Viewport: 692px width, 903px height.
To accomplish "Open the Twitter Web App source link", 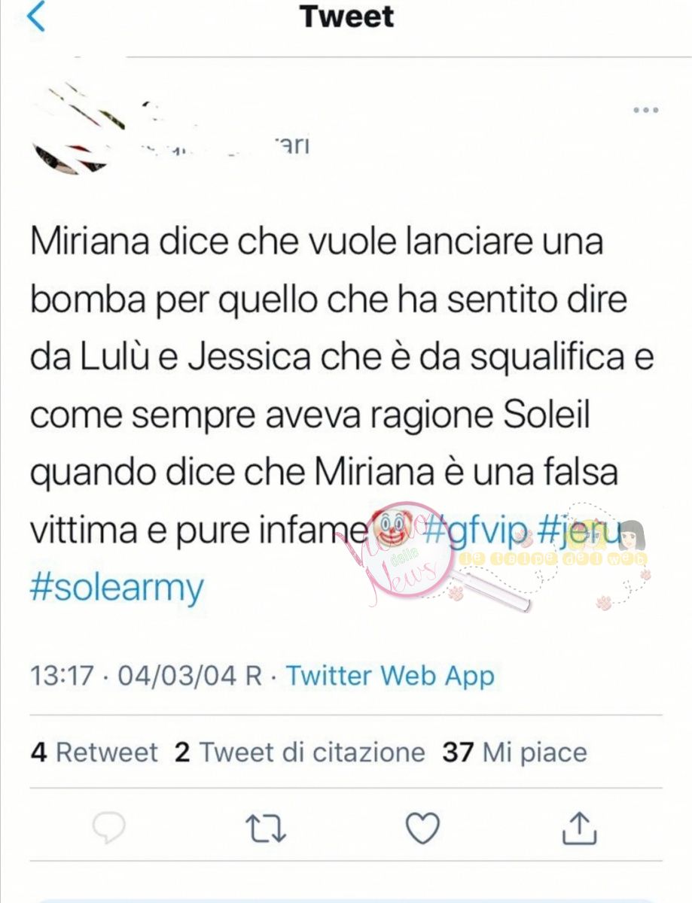I will (x=390, y=675).
